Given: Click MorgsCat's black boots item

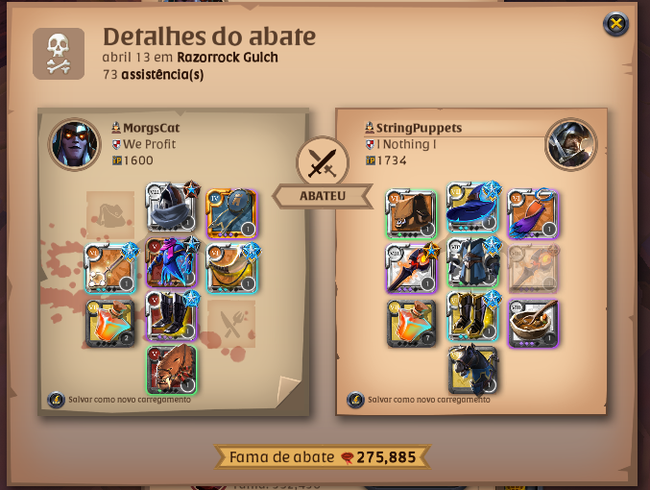Looking at the screenshot, I should pos(171,316).
